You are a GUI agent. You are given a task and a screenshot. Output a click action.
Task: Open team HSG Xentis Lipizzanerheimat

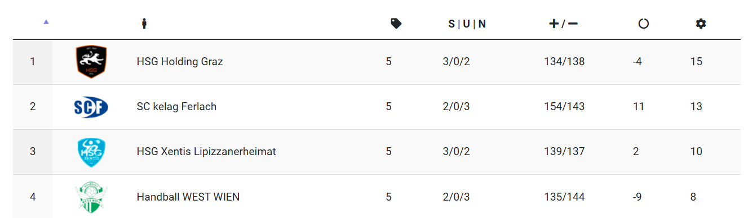click(x=206, y=152)
